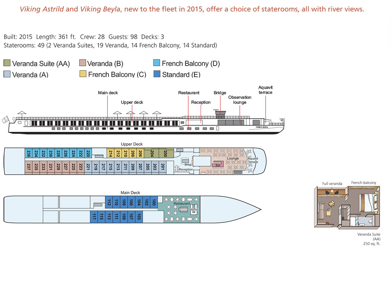Select Standard stateroom 112 on Main Deck
This screenshot has width=391, height=305.
(x=109, y=202)
